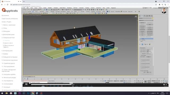Click the red recording app taskbar icon
This screenshot has height=95, width=170.
point(41,93)
